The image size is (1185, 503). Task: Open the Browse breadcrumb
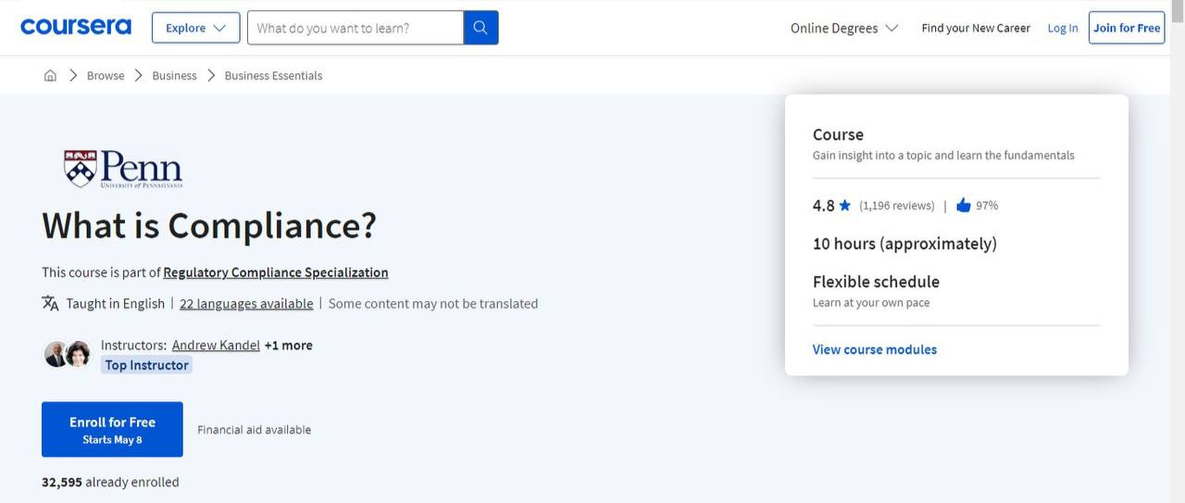pyautogui.click(x=106, y=75)
